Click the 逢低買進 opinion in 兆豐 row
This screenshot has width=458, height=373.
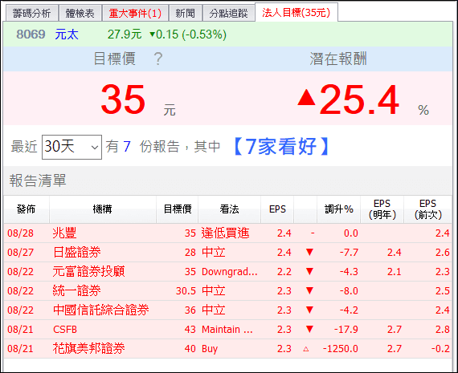point(225,233)
